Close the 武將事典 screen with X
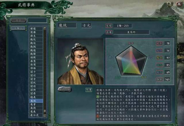The width and height of the screenshot is (184, 126). pyautogui.click(x=179, y=4)
